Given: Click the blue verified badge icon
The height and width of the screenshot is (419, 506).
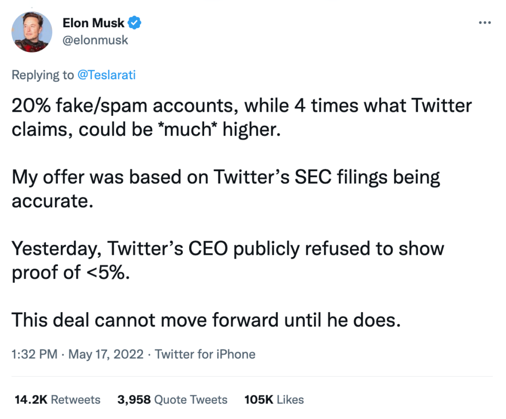Looking at the screenshot, I should (135, 22).
